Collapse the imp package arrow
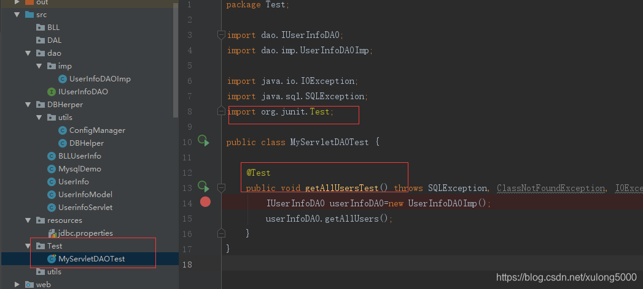643x289 pixels. click(x=39, y=66)
